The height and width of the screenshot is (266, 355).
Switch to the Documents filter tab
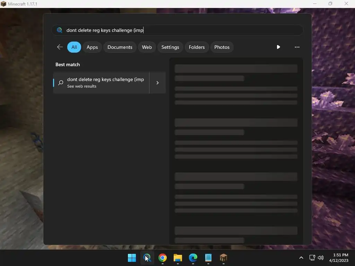click(x=120, y=47)
